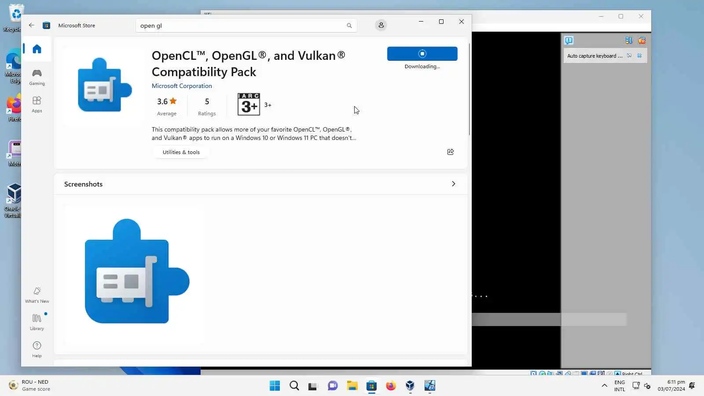Open the Chat app on the taskbar

point(333,386)
